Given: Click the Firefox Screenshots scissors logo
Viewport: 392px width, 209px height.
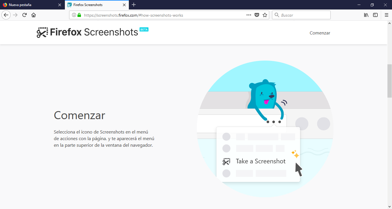Looking at the screenshot, I should [42, 32].
